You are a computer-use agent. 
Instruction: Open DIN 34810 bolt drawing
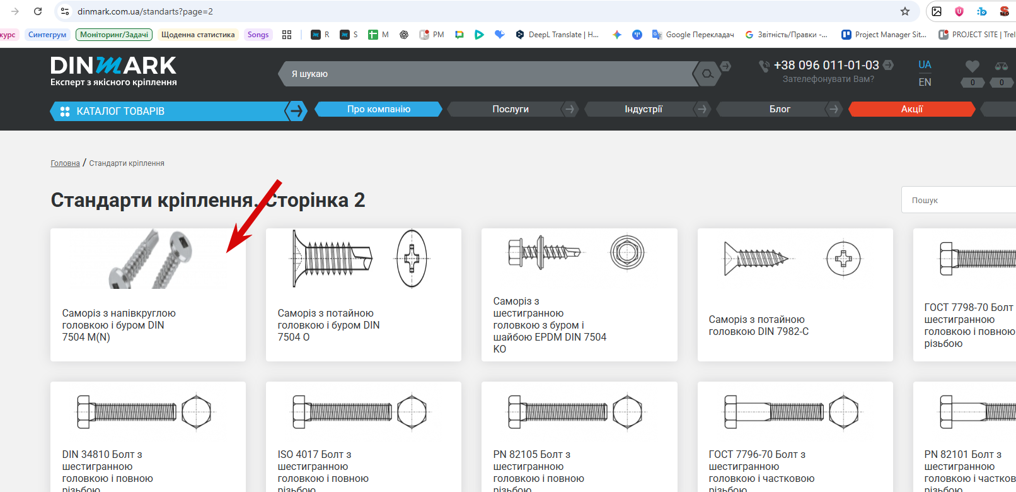(x=144, y=412)
